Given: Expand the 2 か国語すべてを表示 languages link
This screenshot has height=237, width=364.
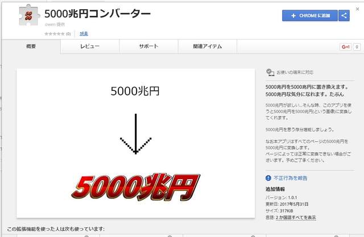Looking at the screenshot, I should point(296,217).
